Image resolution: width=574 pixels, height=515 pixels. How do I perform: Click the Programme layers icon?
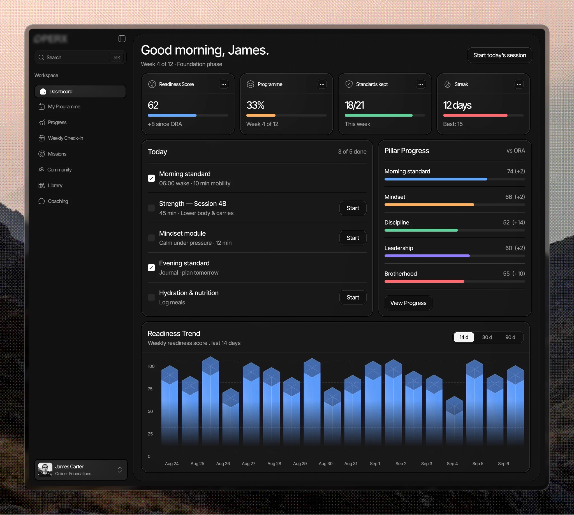point(251,84)
